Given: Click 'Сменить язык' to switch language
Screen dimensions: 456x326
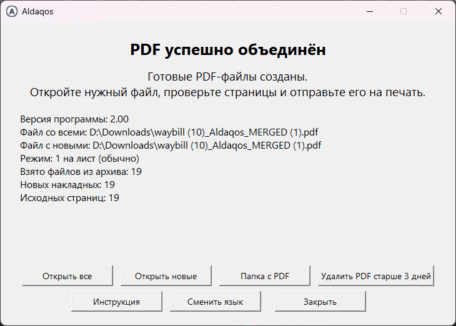Looking at the screenshot, I should (x=216, y=301).
